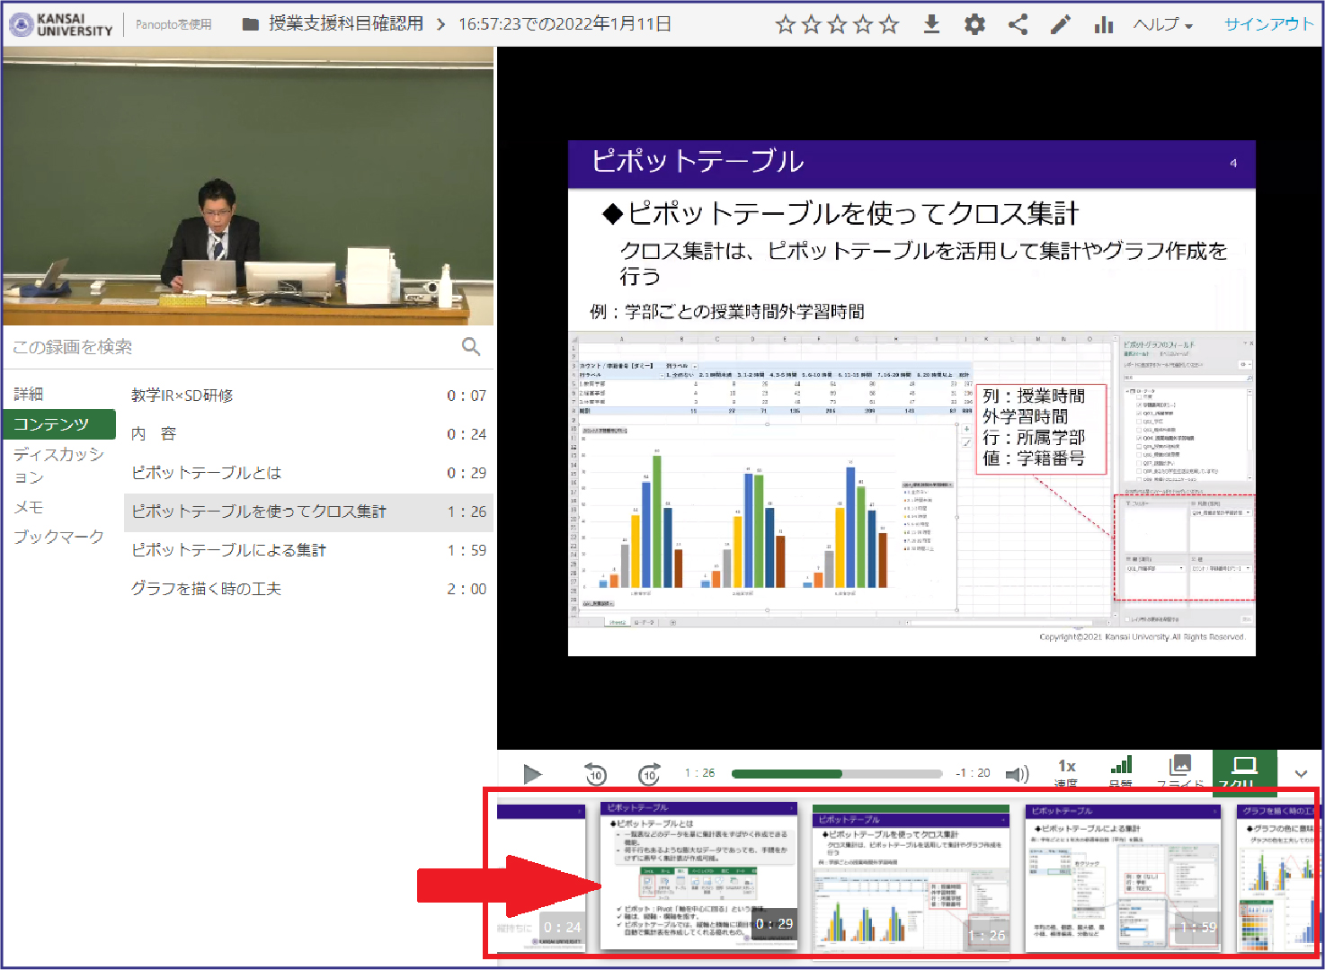Click the サインアウト link
This screenshot has width=1325, height=970.
[x=1268, y=24]
